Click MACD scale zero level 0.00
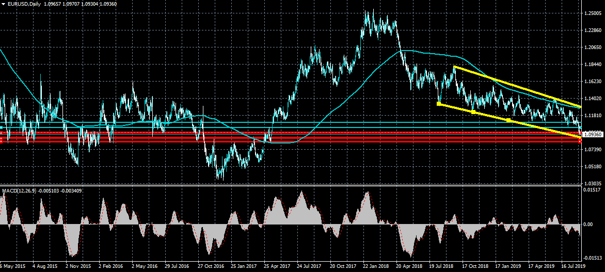605x272 pixels. tap(588, 224)
